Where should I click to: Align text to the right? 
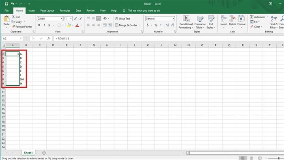[x=99, y=25]
